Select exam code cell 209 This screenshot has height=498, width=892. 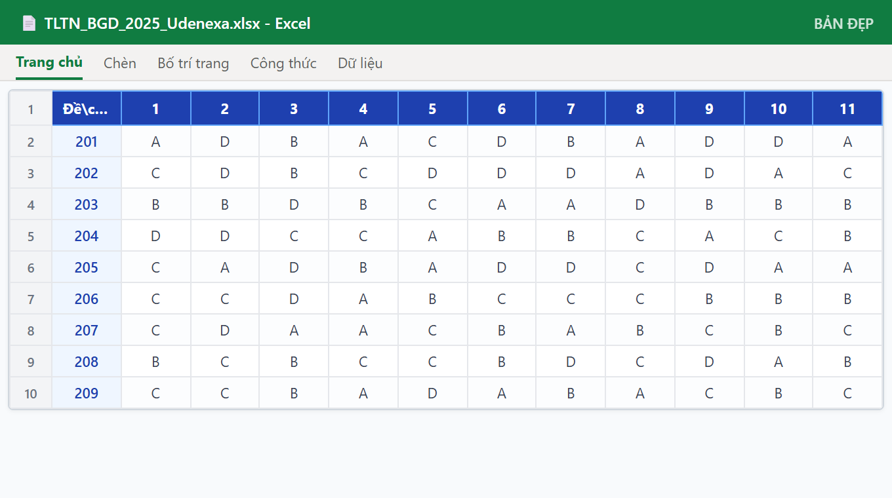pos(87,393)
